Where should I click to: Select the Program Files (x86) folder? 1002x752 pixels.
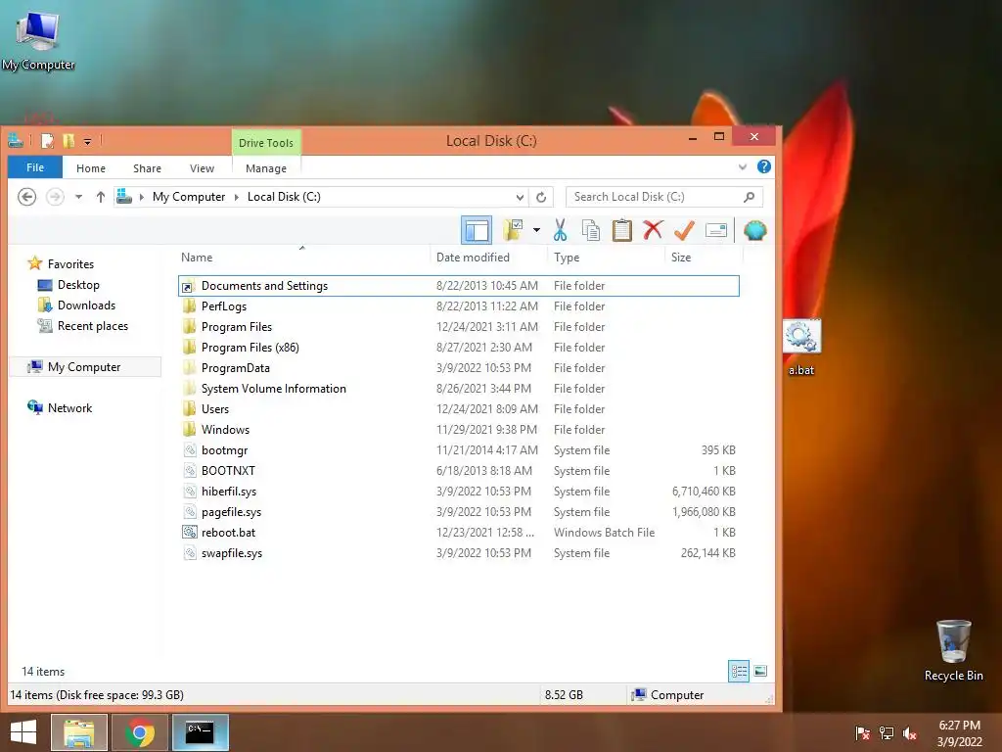pos(458,348)
